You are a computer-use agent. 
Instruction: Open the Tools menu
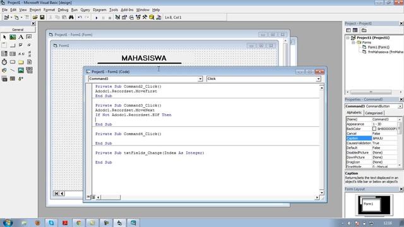tap(114, 10)
